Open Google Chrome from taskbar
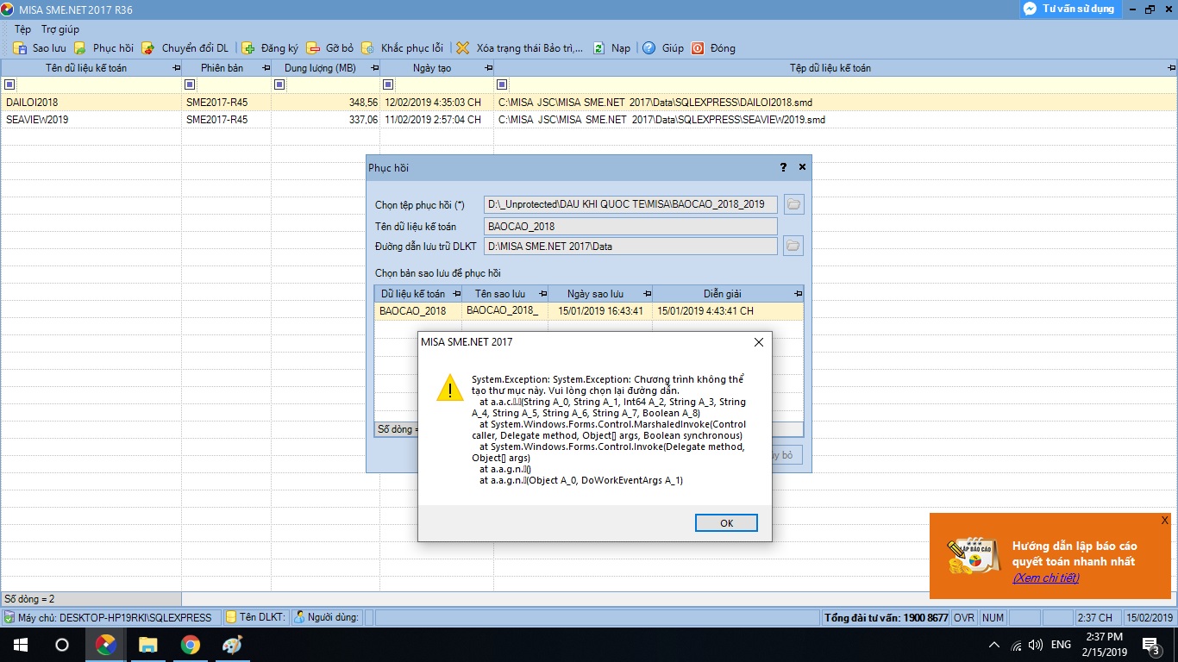The image size is (1178, 662). [x=191, y=644]
